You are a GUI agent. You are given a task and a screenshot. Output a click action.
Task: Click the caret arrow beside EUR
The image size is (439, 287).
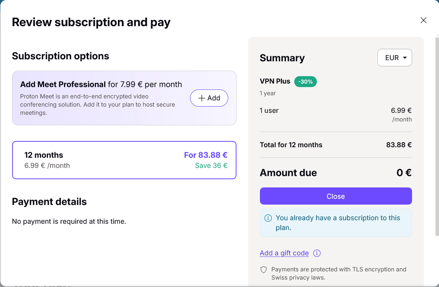click(405, 58)
